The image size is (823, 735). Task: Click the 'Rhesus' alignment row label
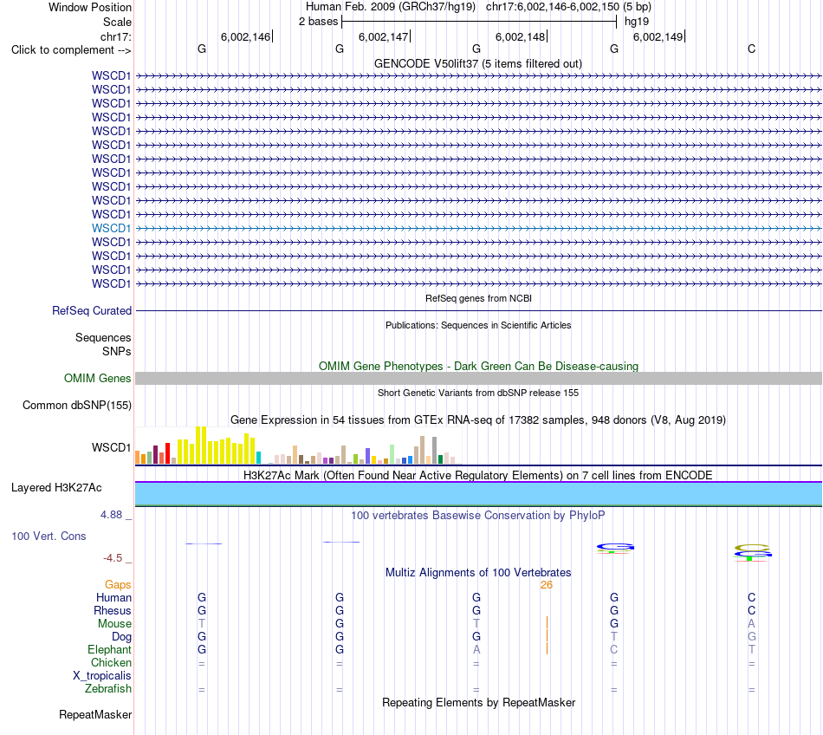[x=113, y=610]
